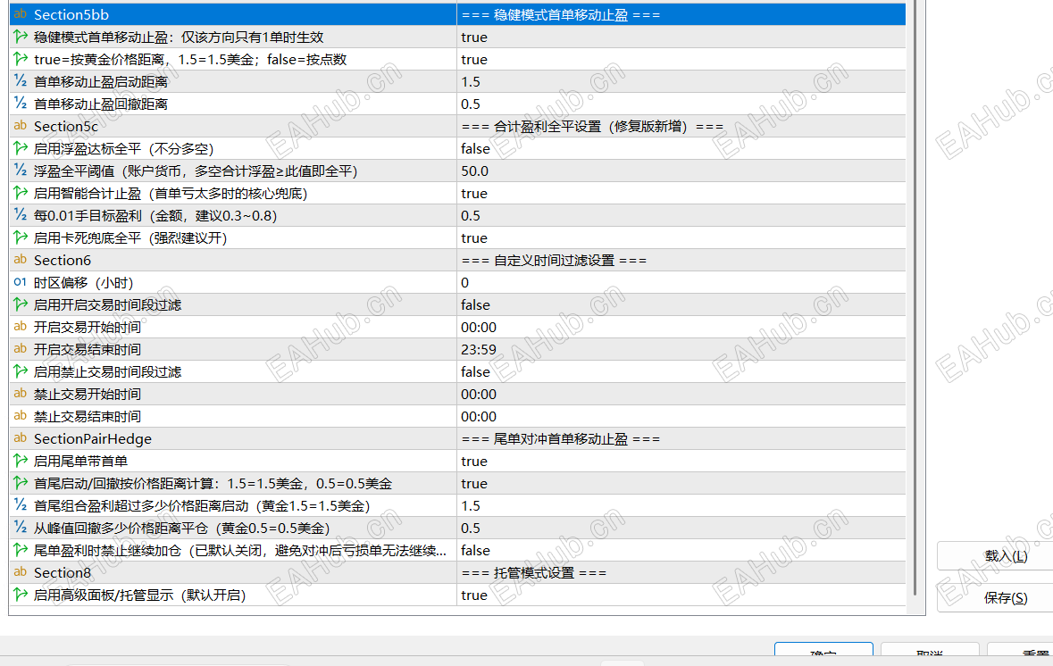Select the SectionPairHedge parameter row
Screen dimensions: 1053x666
click(x=457, y=438)
